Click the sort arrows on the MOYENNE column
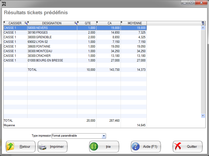Image resolution: width=209 pixels, height=156 pixels. click(122, 22)
